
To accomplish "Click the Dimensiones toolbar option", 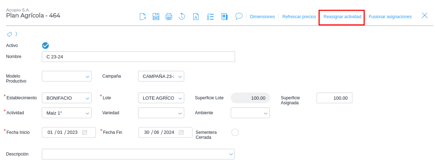I will click(262, 17).
